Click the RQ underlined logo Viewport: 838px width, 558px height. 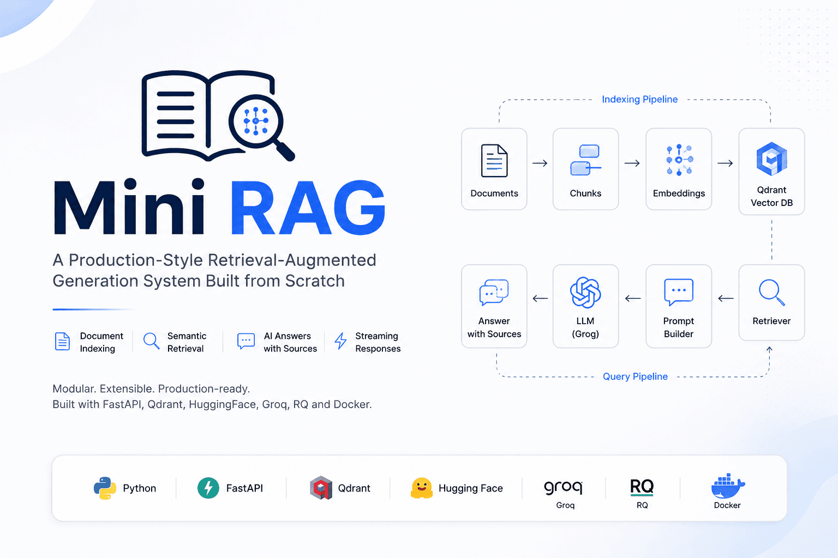coord(642,487)
